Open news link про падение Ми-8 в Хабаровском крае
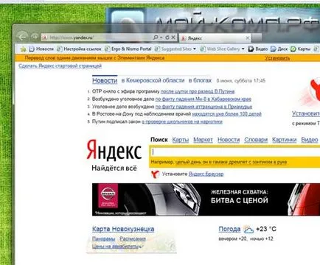Screen dimensions: 320x265 tap(204, 99)
